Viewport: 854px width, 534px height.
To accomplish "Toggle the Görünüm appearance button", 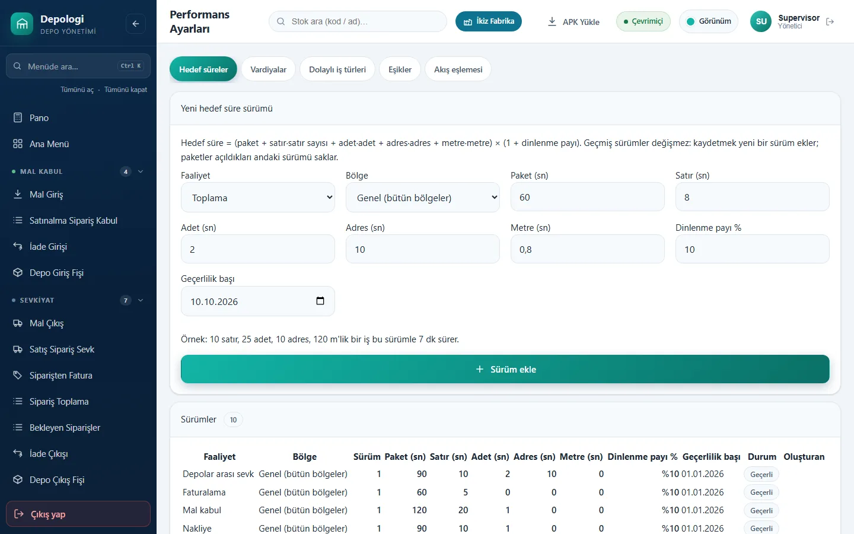I will (709, 21).
